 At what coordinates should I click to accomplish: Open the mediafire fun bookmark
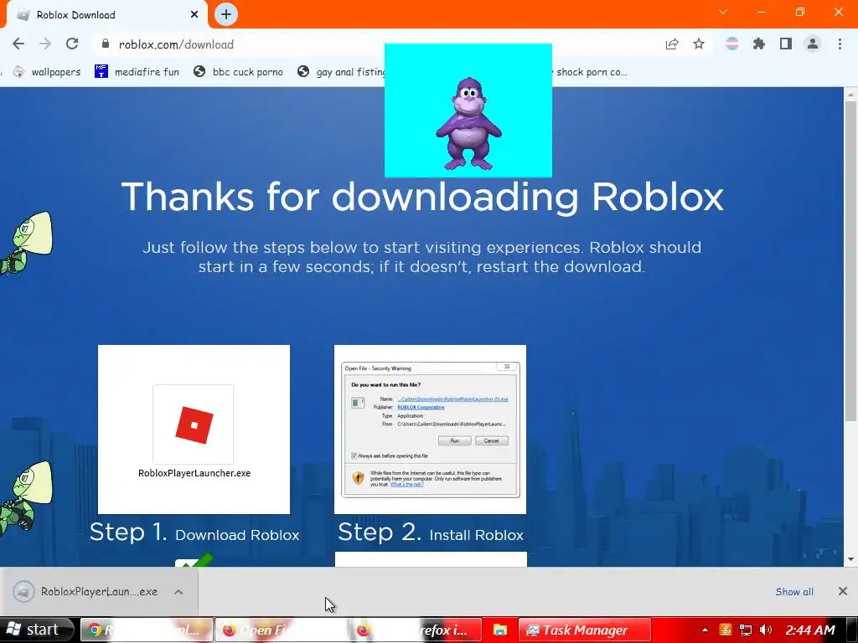tap(137, 72)
